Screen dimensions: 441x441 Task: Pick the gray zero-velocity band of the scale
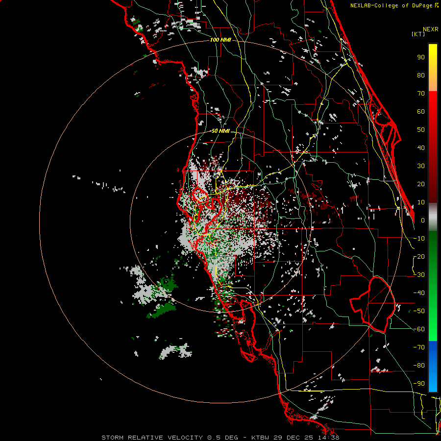433,217
